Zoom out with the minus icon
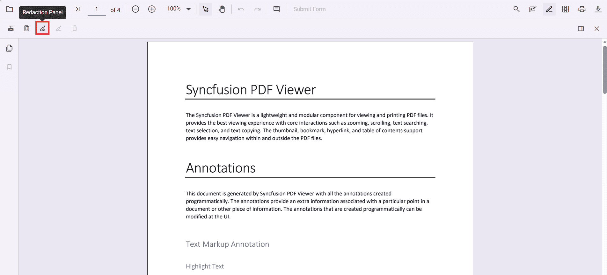Screen dimensions: 607x275 135,9
